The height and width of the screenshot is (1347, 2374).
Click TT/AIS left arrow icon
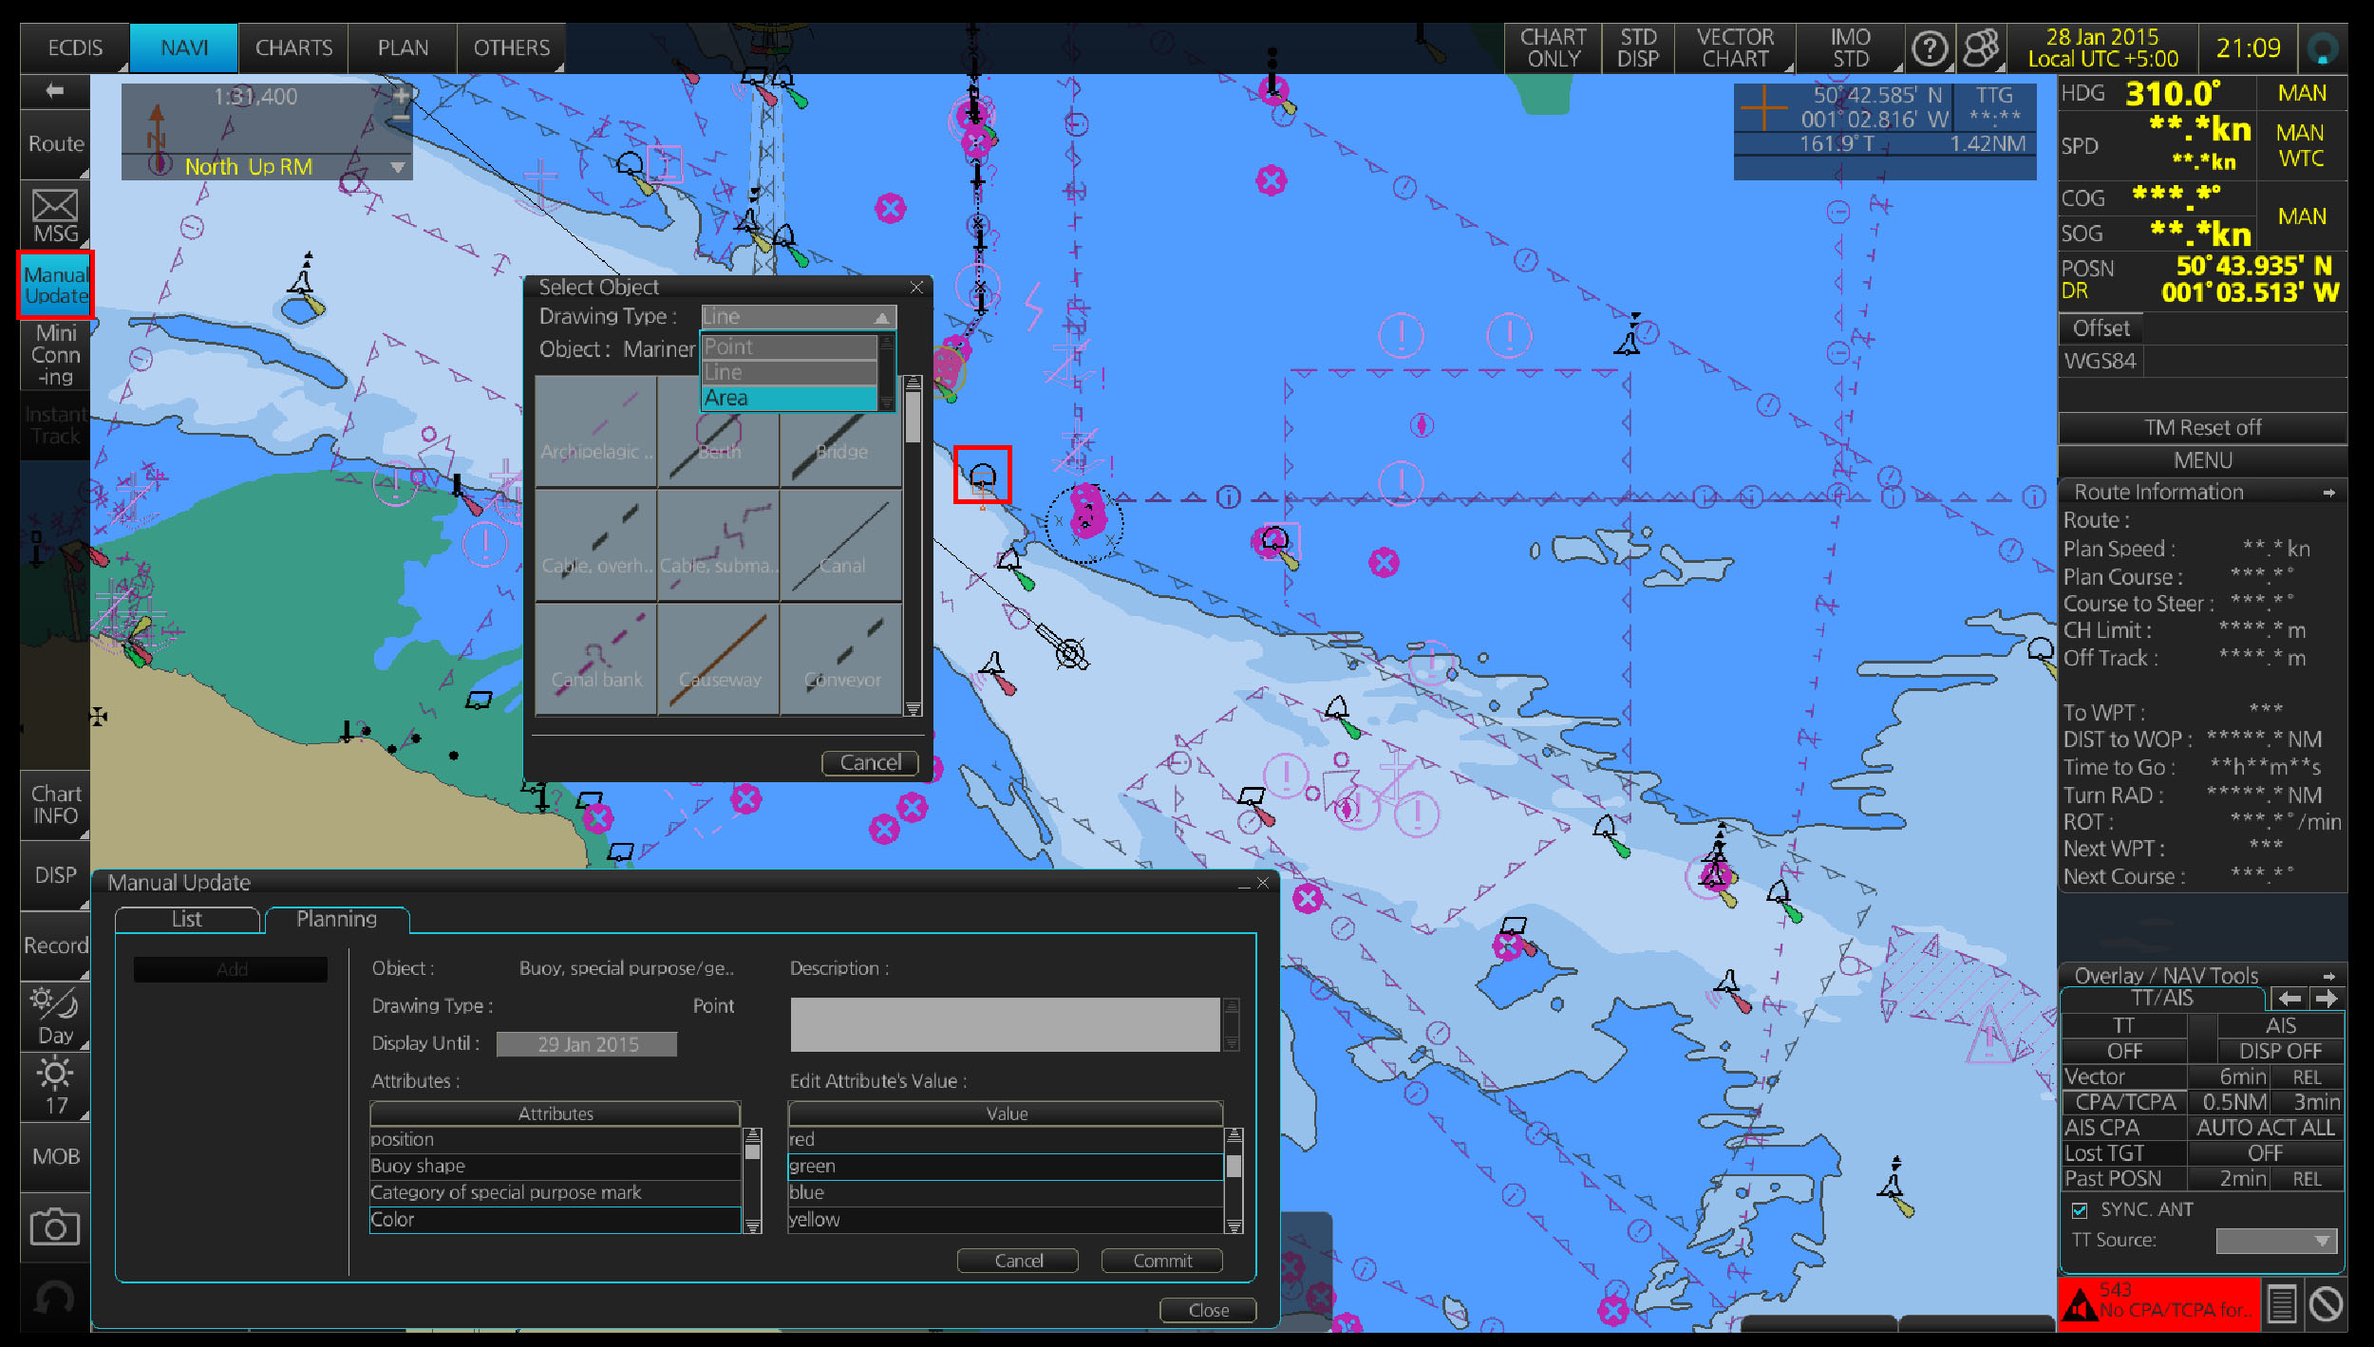[2289, 999]
